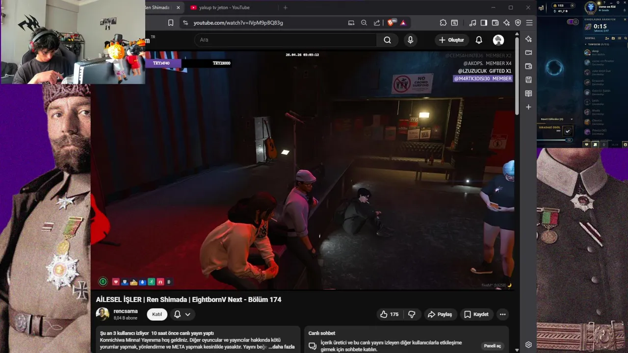Open the sidebar reading list book icon

coord(528,93)
